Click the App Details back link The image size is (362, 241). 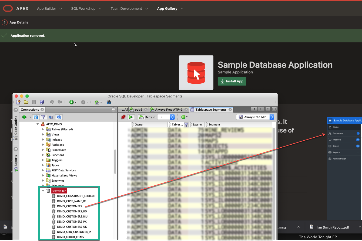point(19,22)
